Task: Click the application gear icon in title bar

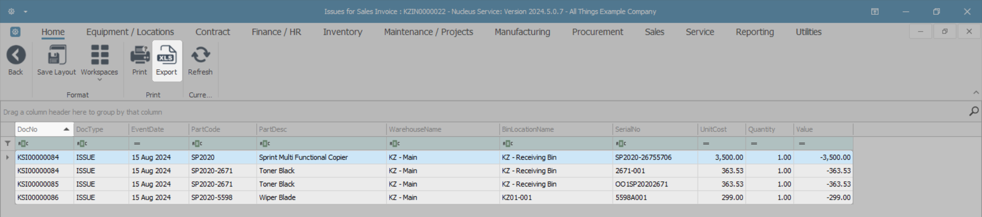Action: 11,11
